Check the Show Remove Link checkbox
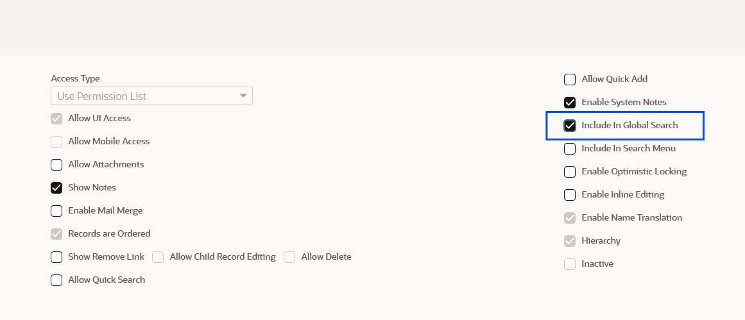 [56, 257]
